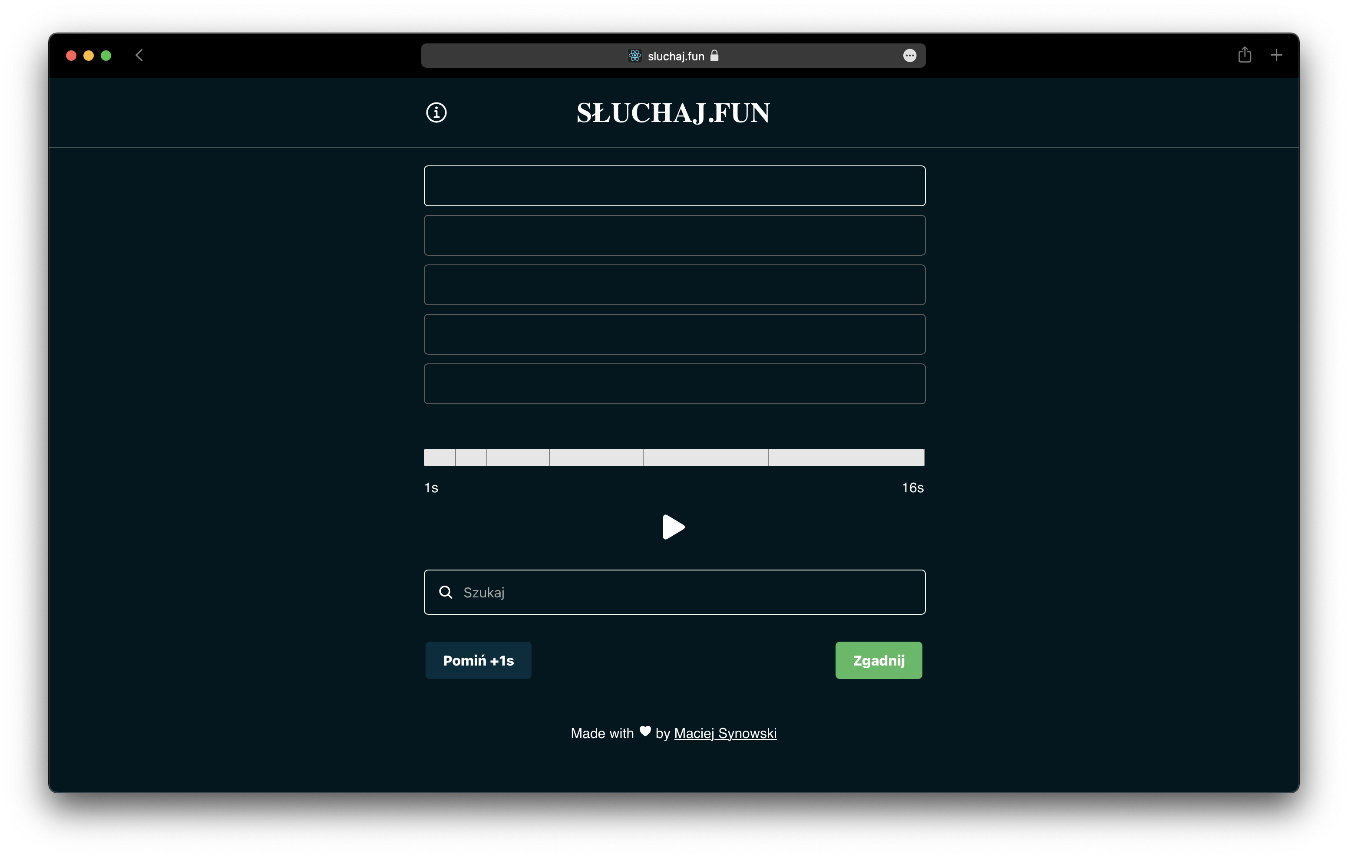The width and height of the screenshot is (1348, 857).
Task: Click the browser back arrow
Action: click(x=139, y=56)
